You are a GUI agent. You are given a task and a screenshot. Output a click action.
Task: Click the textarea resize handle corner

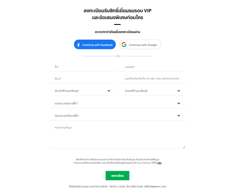click(x=184, y=147)
